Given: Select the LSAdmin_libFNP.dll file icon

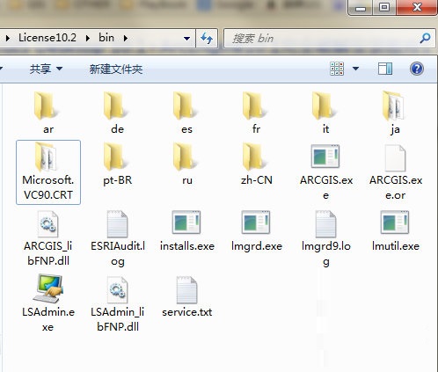Looking at the screenshot, I should point(117,290).
